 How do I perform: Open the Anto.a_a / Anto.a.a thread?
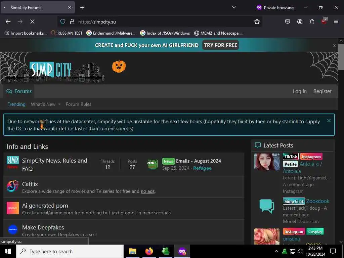(302, 167)
